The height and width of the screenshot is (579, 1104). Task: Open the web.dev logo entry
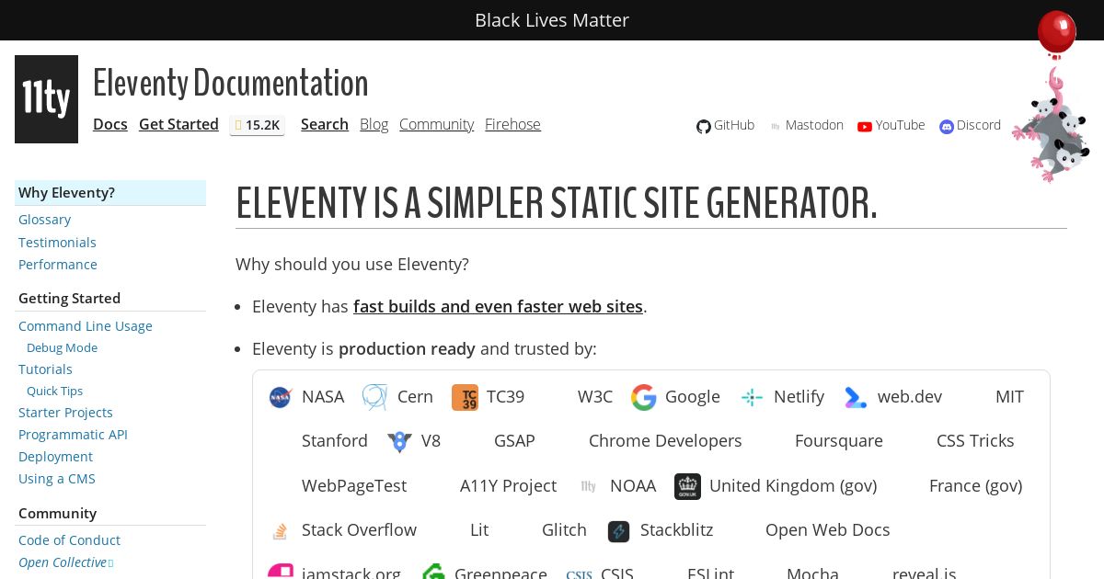893,397
